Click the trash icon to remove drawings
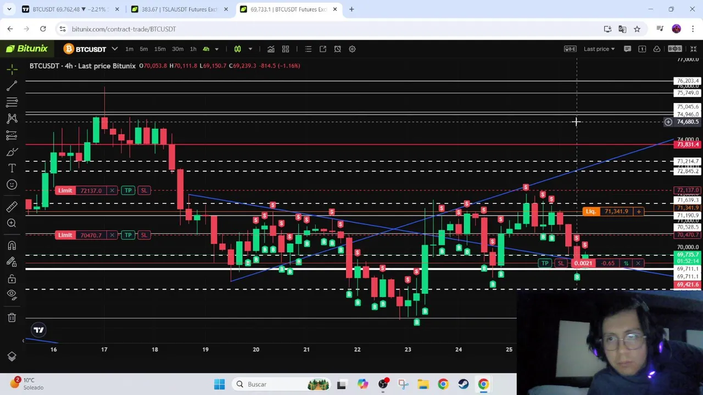The image size is (703, 395). pos(12,317)
